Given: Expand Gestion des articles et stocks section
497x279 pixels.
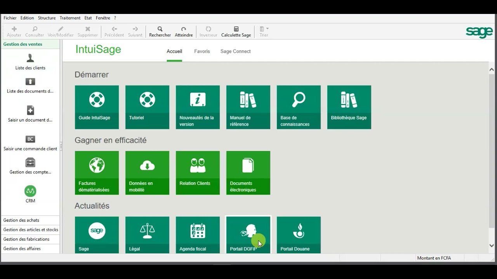Looking at the screenshot, I should [x=30, y=230].
